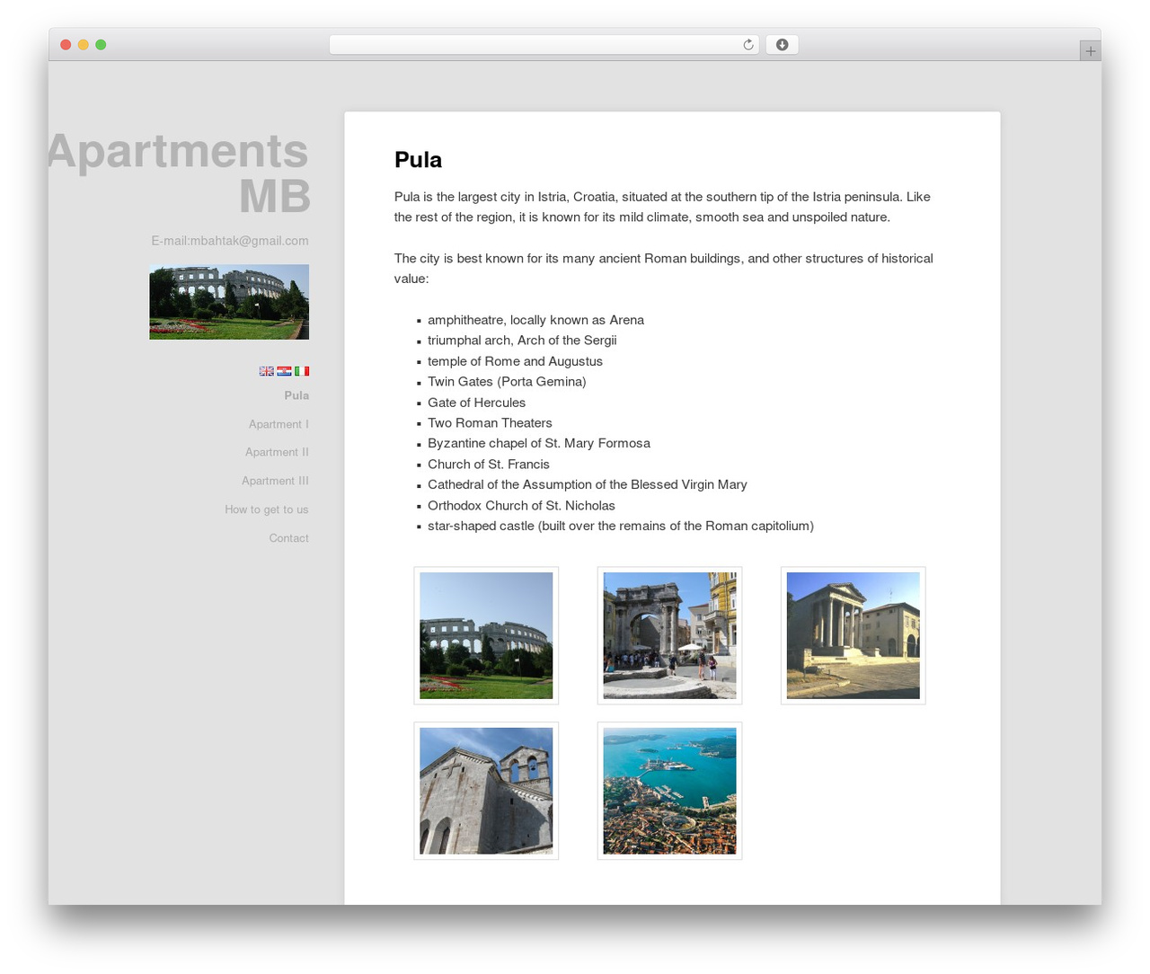The width and height of the screenshot is (1150, 974).
Task: Switch site language to Italian flag
Action: (x=302, y=371)
